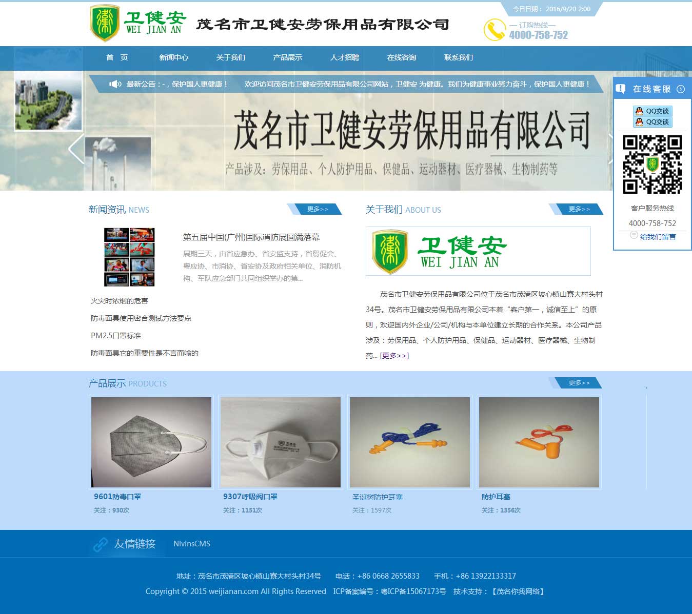This screenshot has width=692, height=614.
Task: Open the first QQ chat button
Action: click(x=652, y=111)
